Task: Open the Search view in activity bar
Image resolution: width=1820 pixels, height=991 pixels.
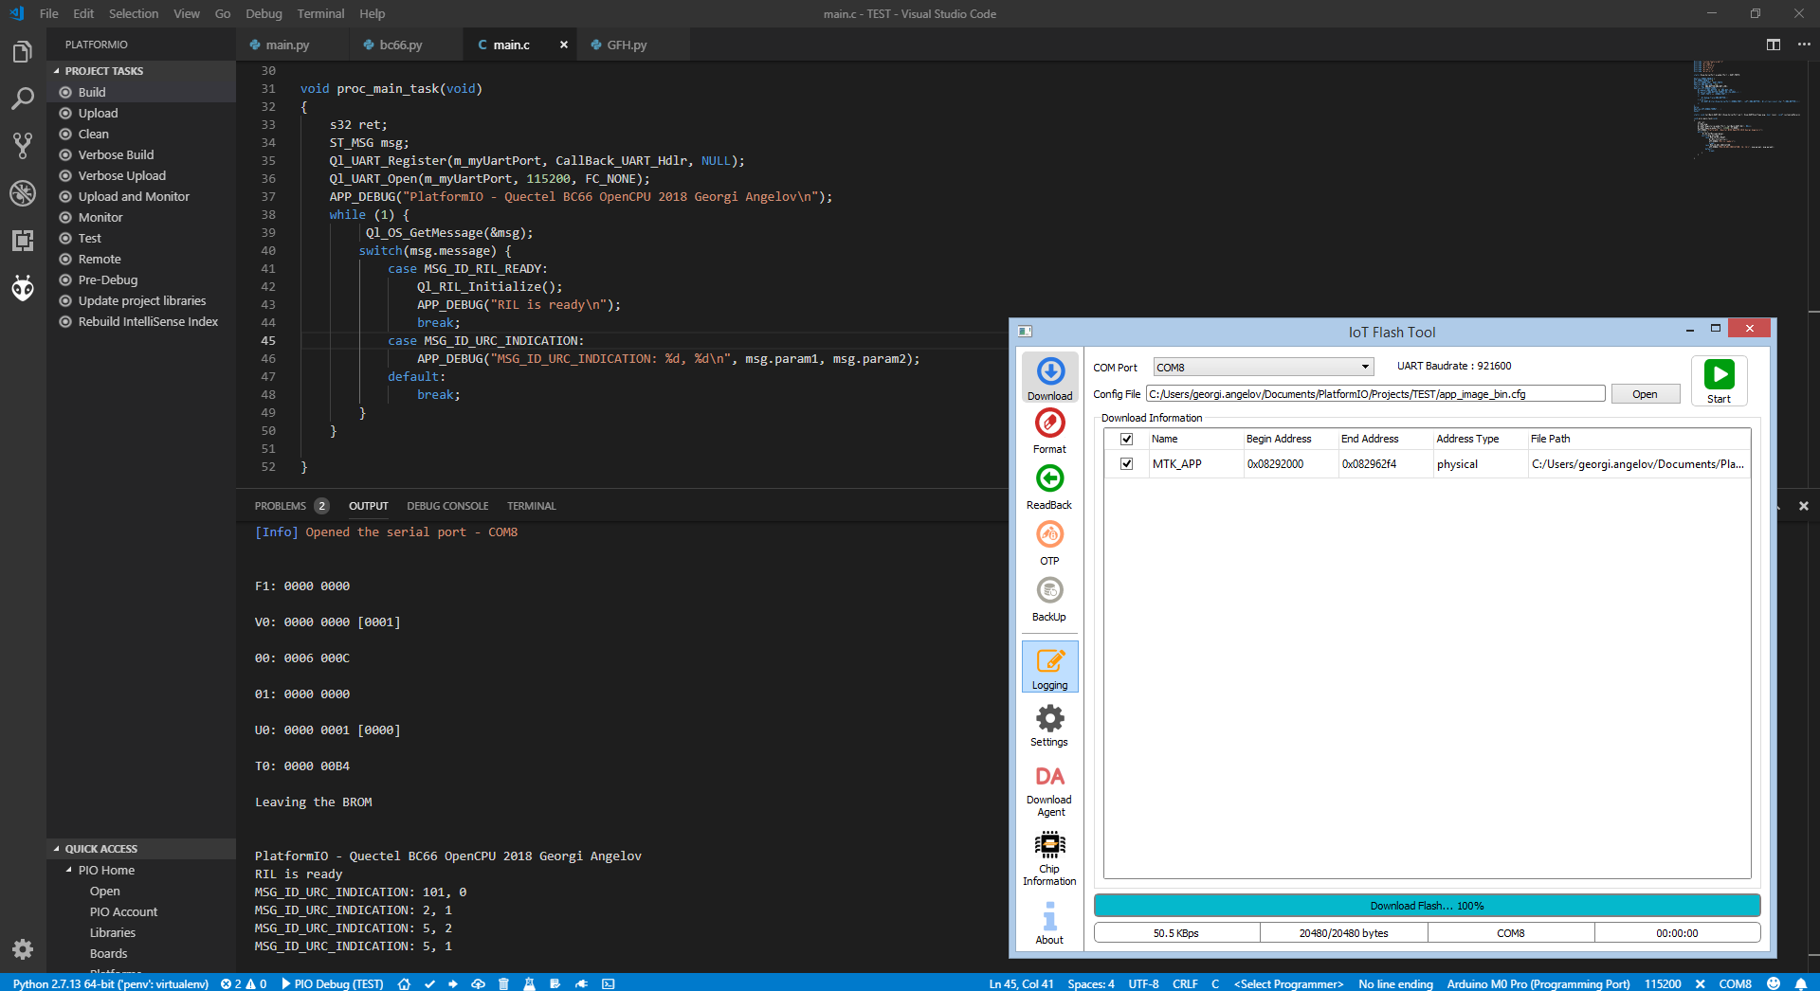Action: pyautogui.click(x=23, y=99)
